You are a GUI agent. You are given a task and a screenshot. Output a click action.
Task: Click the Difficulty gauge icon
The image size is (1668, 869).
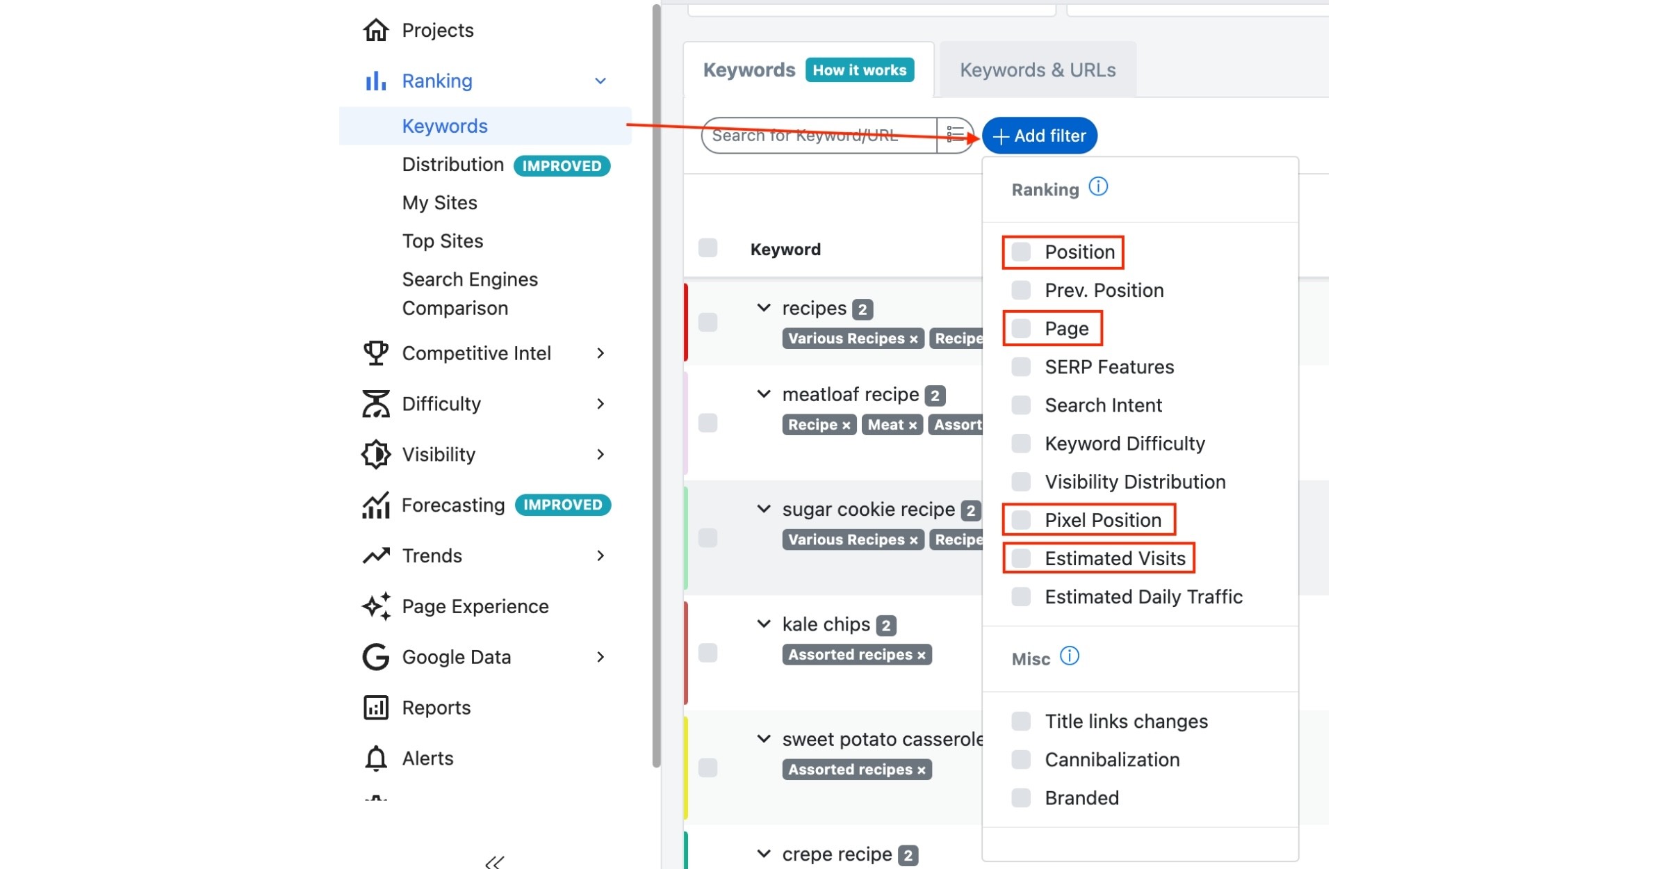click(x=375, y=403)
